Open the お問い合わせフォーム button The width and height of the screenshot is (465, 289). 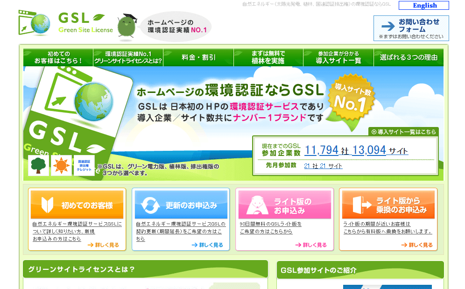pyautogui.click(x=411, y=28)
